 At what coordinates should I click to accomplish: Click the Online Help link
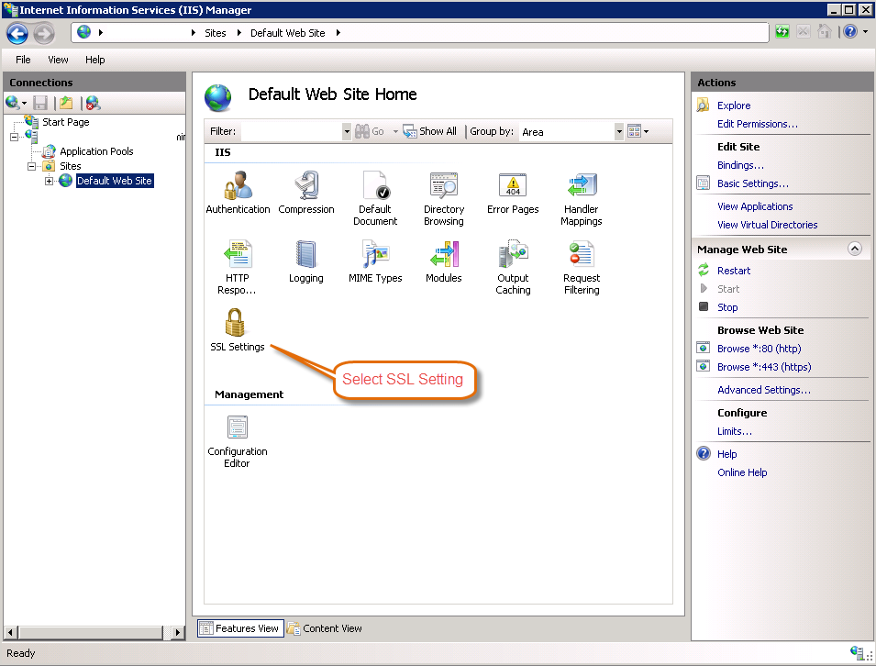742,473
